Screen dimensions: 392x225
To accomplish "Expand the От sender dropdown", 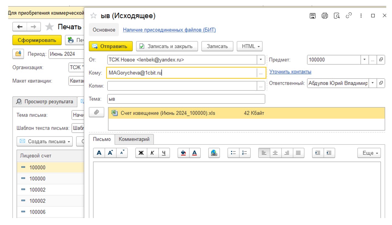I will click(261, 60).
